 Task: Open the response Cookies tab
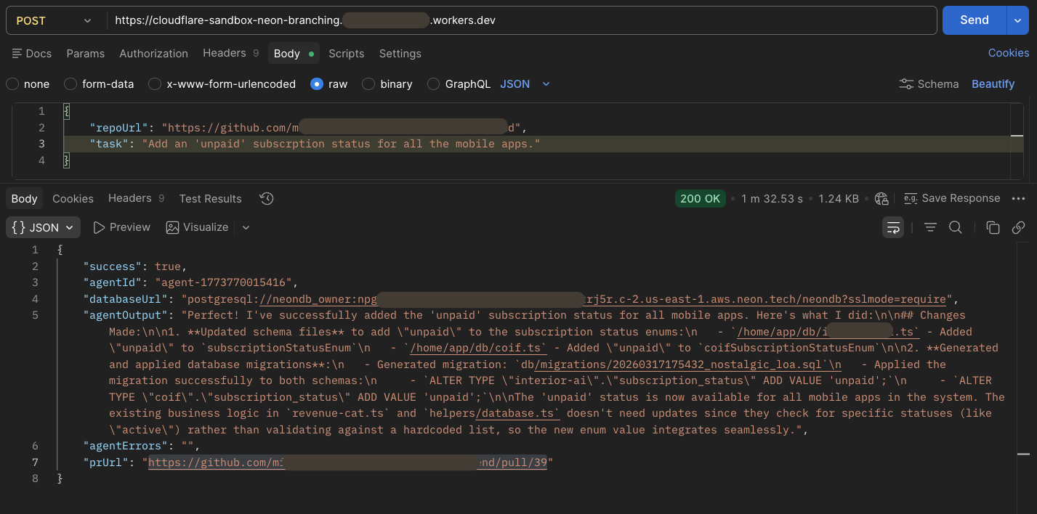coord(73,198)
